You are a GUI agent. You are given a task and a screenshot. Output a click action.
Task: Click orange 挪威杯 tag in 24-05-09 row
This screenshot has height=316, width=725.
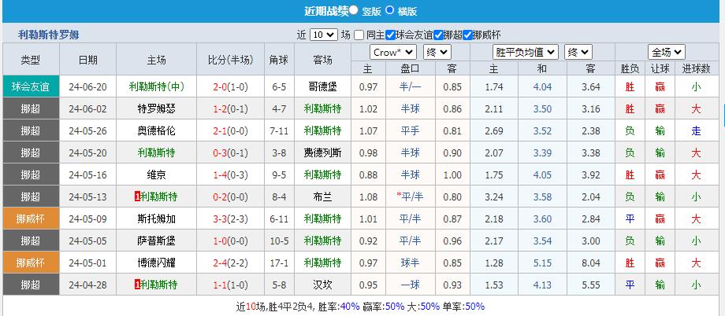coord(31,219)
